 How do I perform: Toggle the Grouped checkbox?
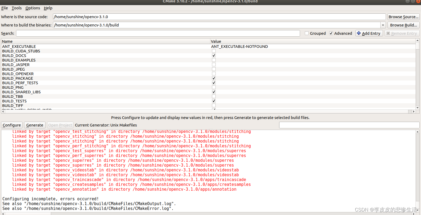tap(307, 33)
